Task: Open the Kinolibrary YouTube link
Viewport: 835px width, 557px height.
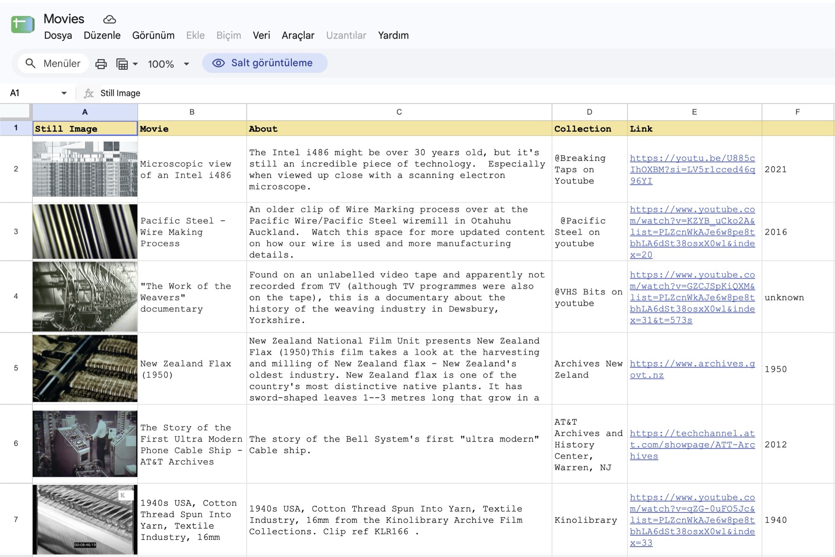Action: 692,520
